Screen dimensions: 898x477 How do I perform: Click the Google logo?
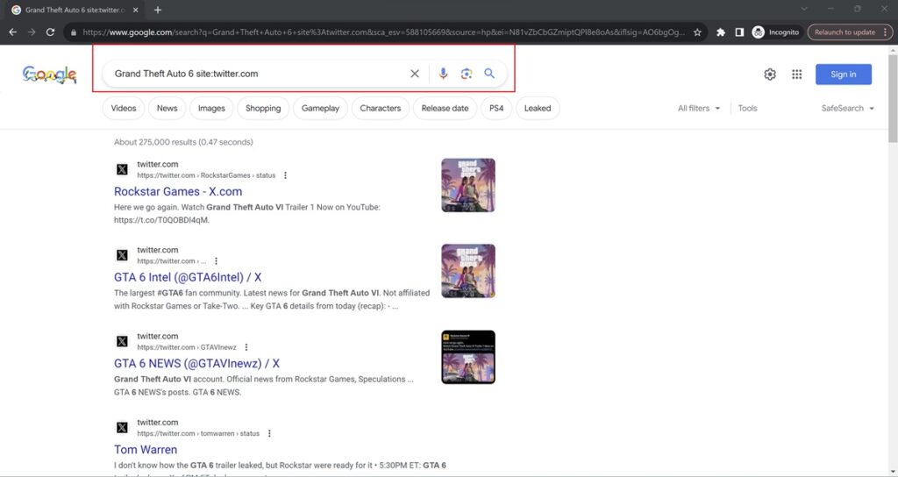[49, 74]
